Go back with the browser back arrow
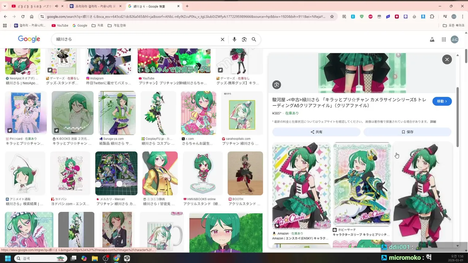 coord(5,16)
